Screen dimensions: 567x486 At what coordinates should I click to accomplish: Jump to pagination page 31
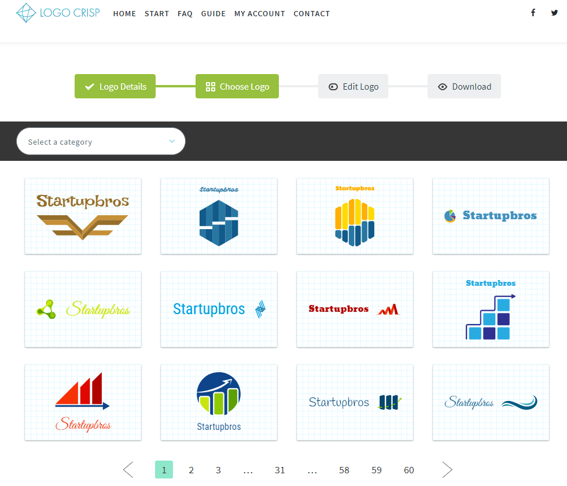[279, 470]
